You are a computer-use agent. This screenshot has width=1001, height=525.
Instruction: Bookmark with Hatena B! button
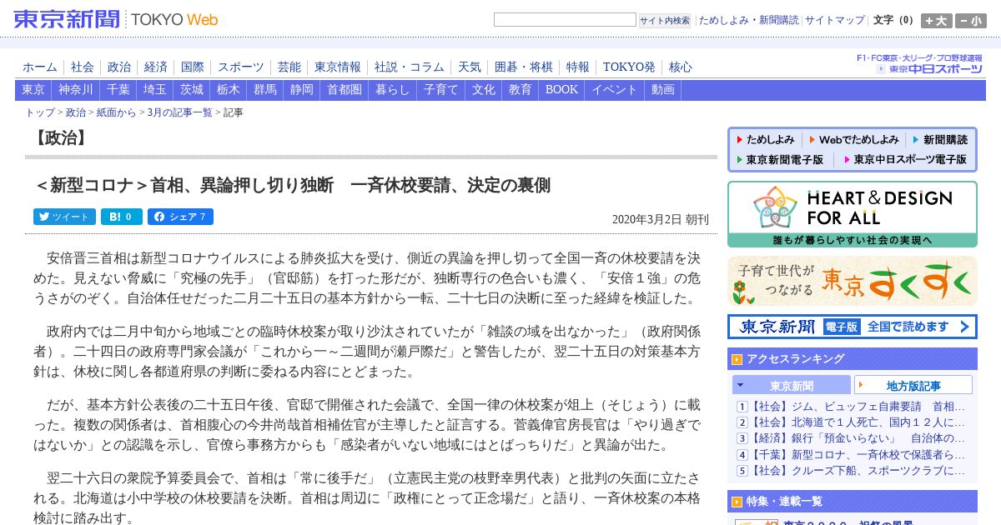point(122,217)
